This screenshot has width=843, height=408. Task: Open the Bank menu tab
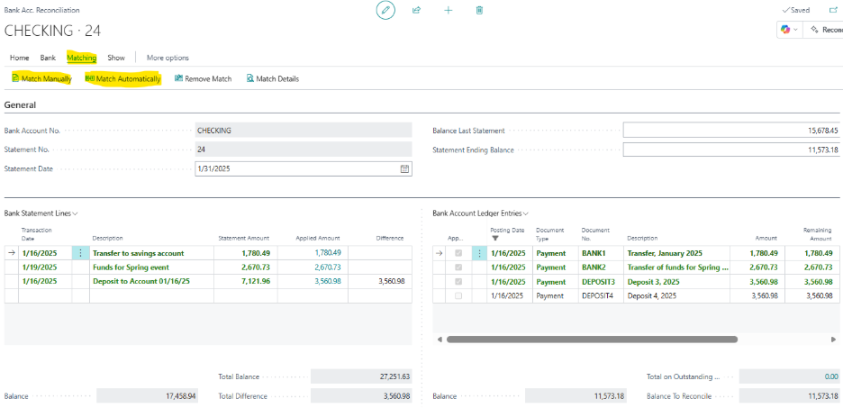[48, 58]
